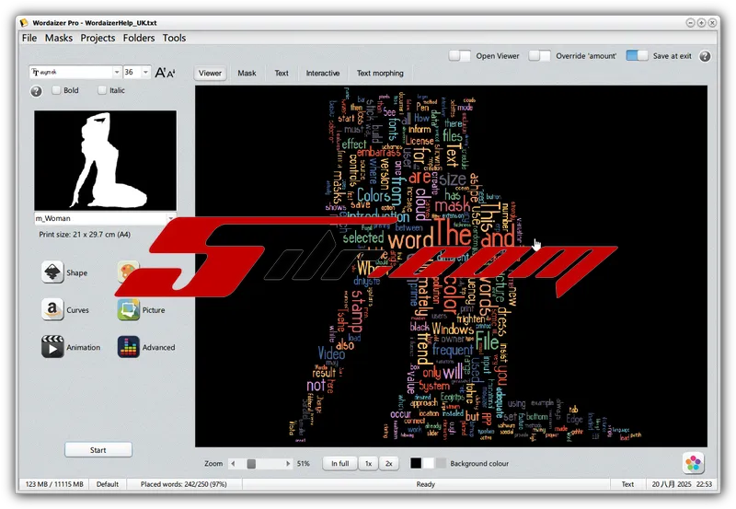
Task: Open the Advanced settings icon
Action: [x=129, y=347]
